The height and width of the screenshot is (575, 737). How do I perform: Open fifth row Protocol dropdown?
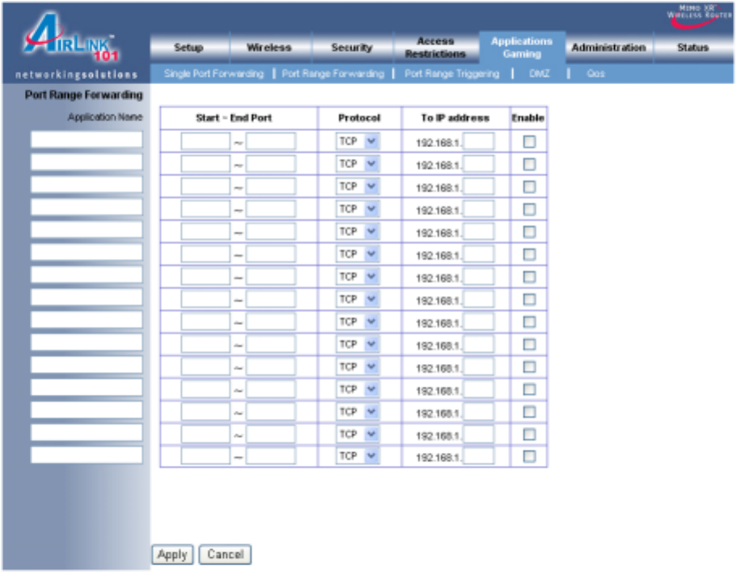358,231
